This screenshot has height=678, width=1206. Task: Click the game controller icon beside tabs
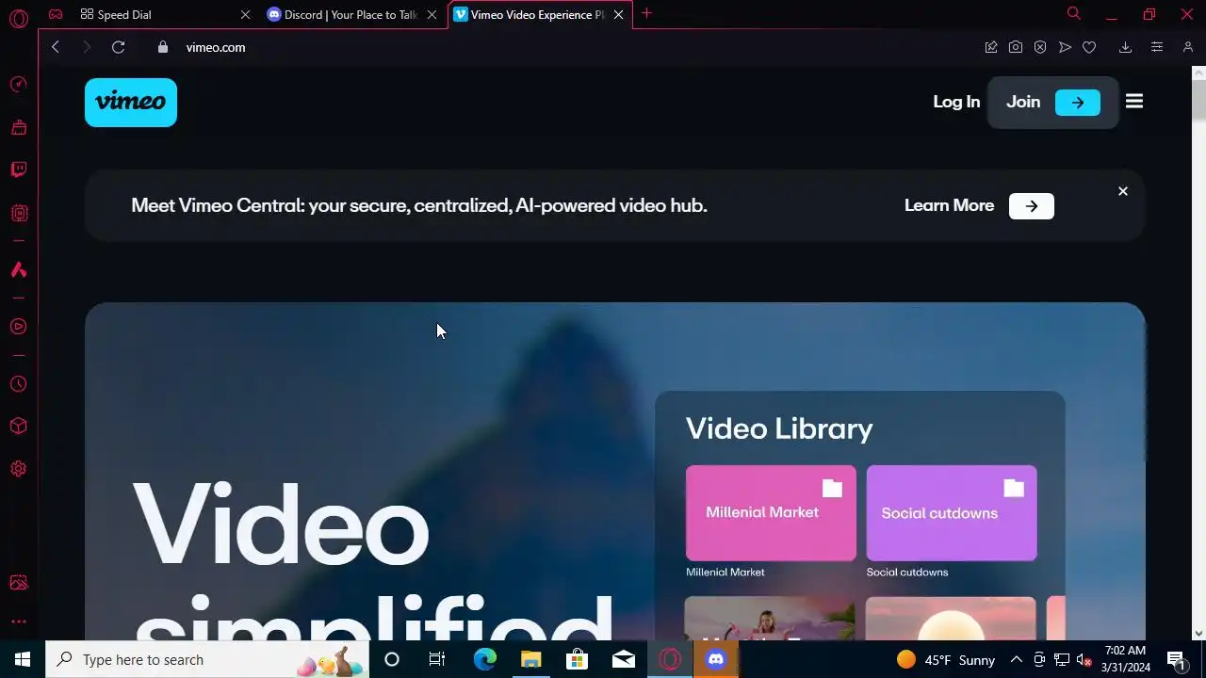point(56,14)
